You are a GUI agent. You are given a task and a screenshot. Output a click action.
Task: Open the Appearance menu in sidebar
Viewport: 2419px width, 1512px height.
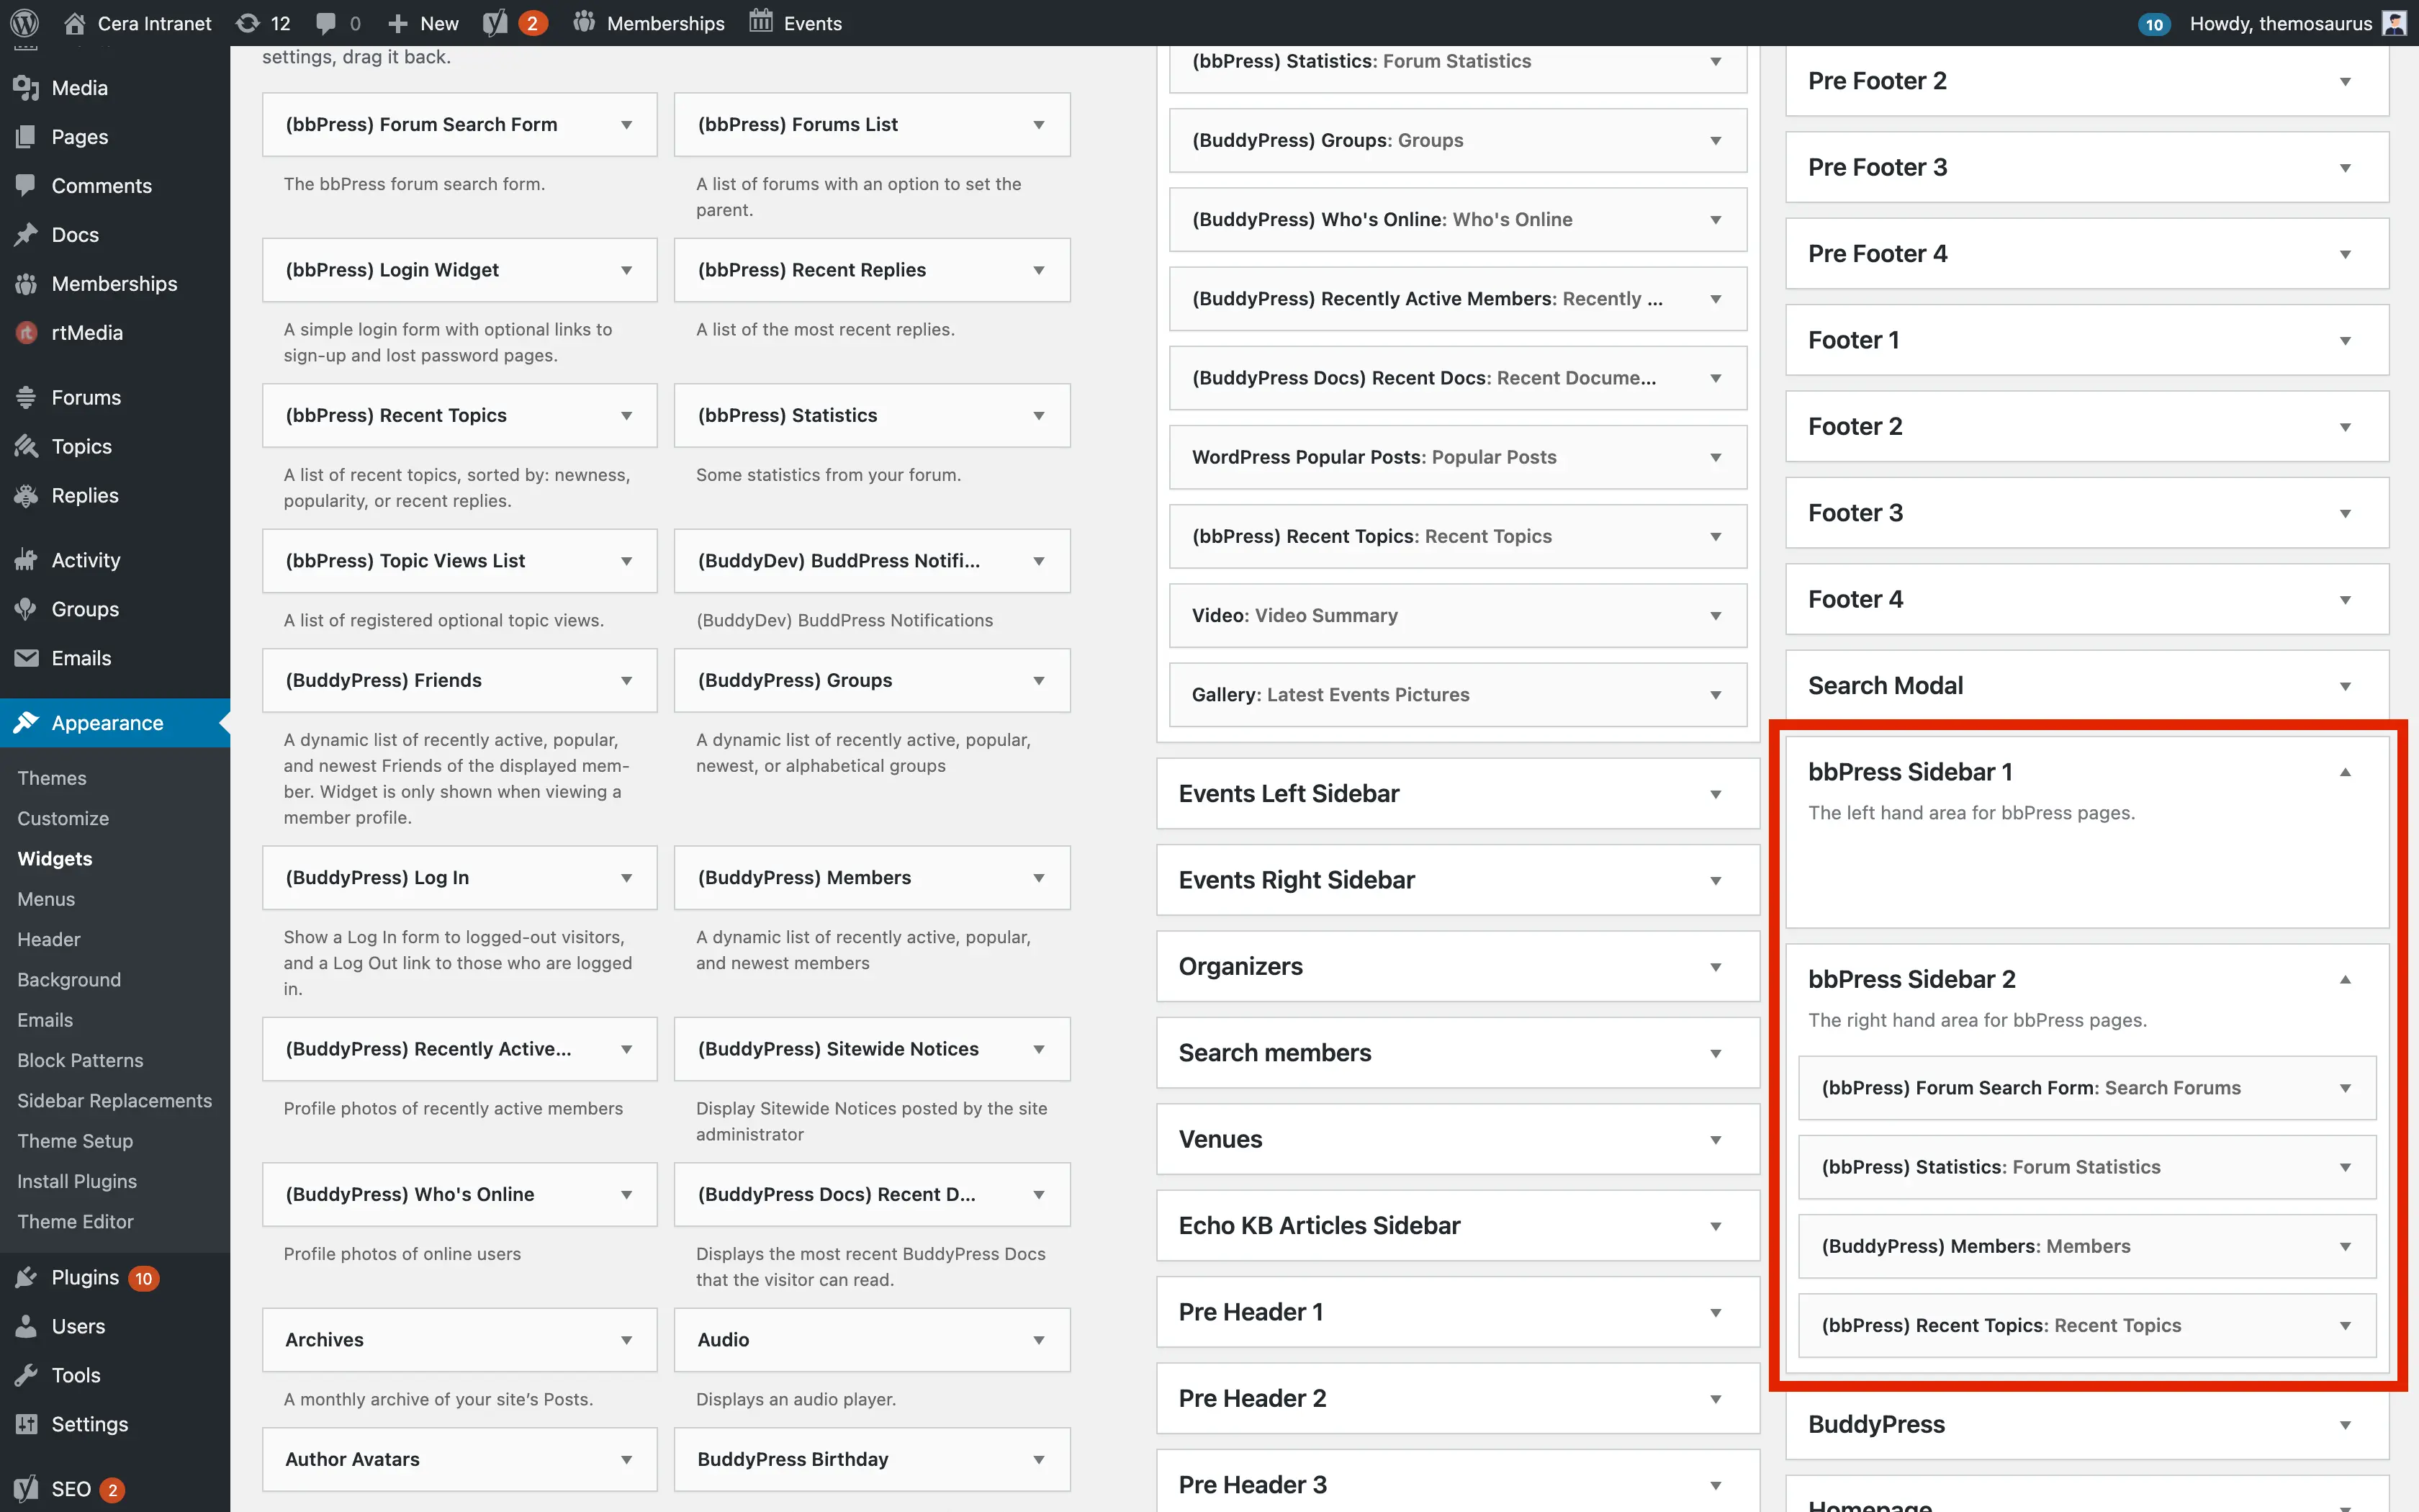click(x=115, y=723)
